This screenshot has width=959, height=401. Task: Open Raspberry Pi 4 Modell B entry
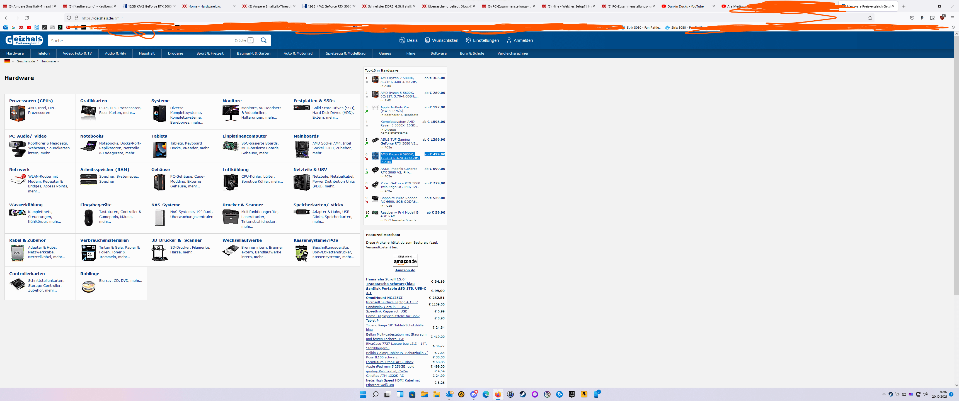[400, 214]
